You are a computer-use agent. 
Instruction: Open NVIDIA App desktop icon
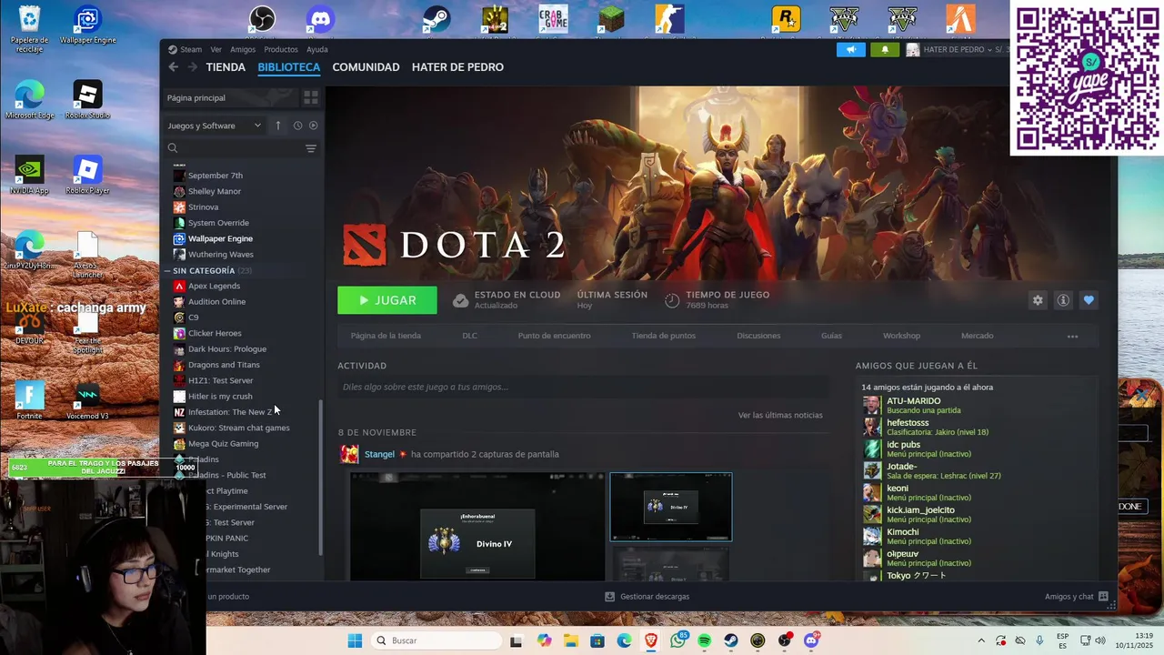click(x=29, y=175)
